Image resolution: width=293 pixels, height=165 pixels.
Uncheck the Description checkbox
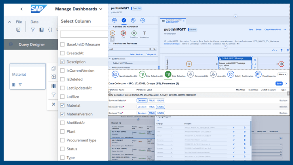coord(62,62)
